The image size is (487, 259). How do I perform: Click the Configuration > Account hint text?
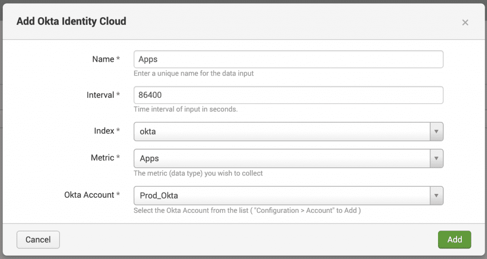(247, 210)
